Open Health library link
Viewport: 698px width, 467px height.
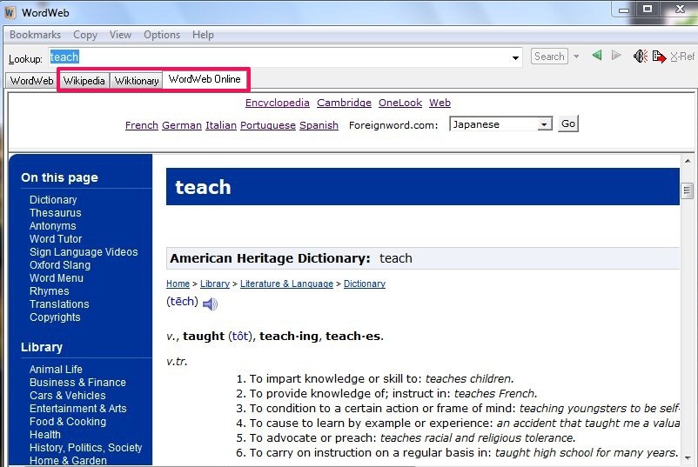[x=45, y=435]
